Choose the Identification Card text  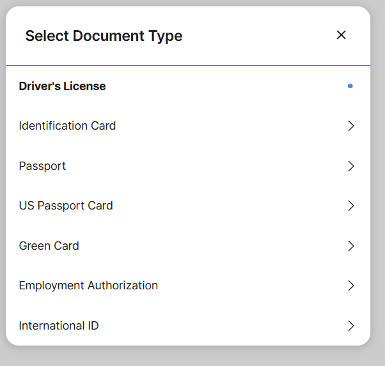coord(67,126)
